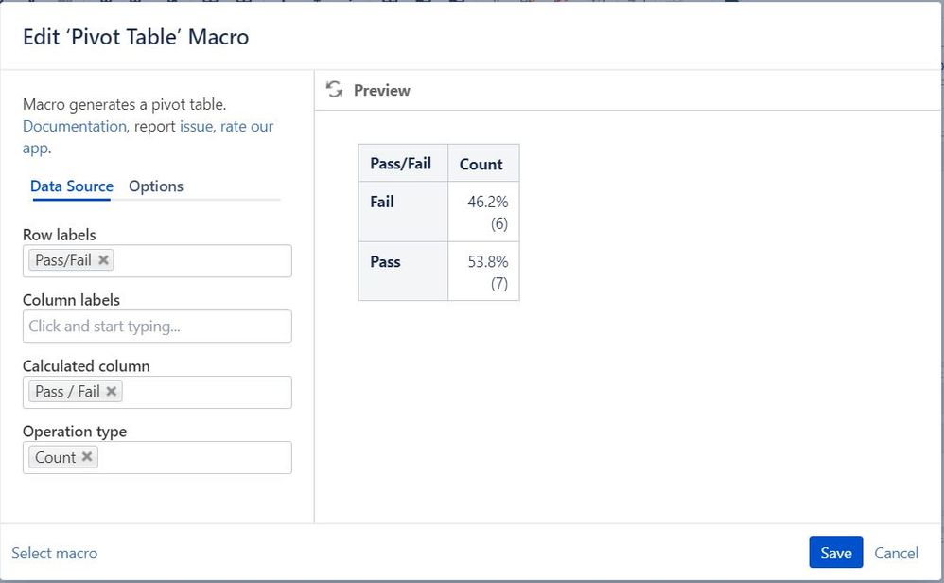Click the delete icon inside Count token
The image size is (944, 583).
click(86, 456)
